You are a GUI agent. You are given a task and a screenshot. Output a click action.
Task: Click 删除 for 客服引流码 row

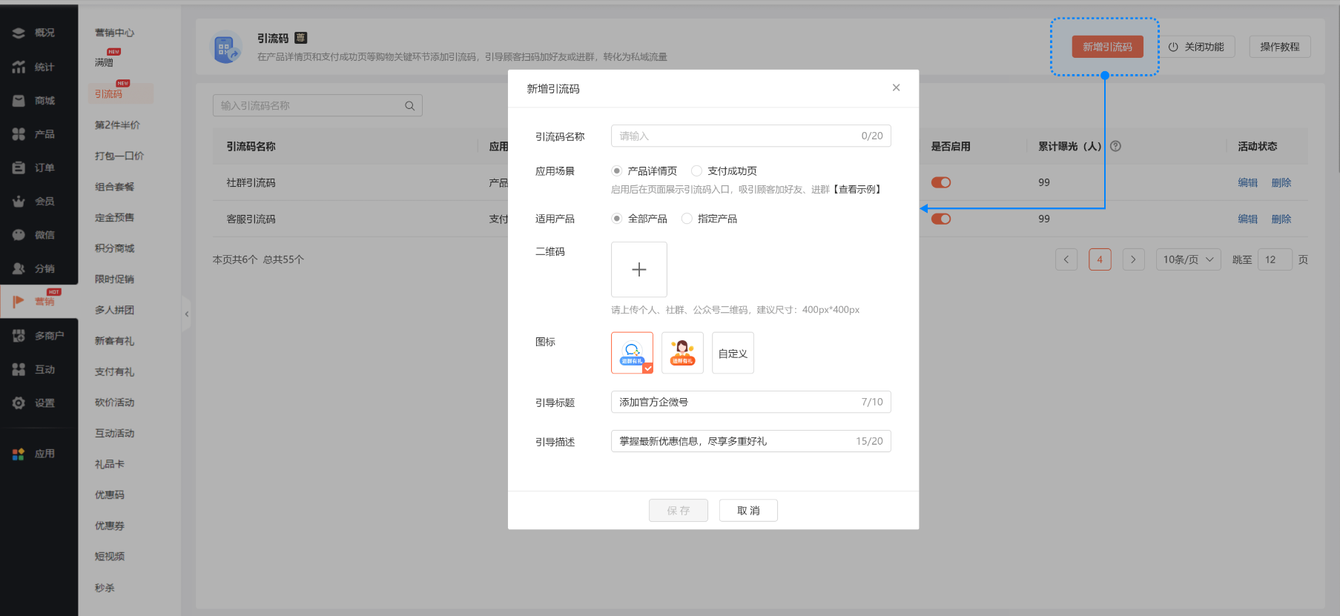(1281, 219)
